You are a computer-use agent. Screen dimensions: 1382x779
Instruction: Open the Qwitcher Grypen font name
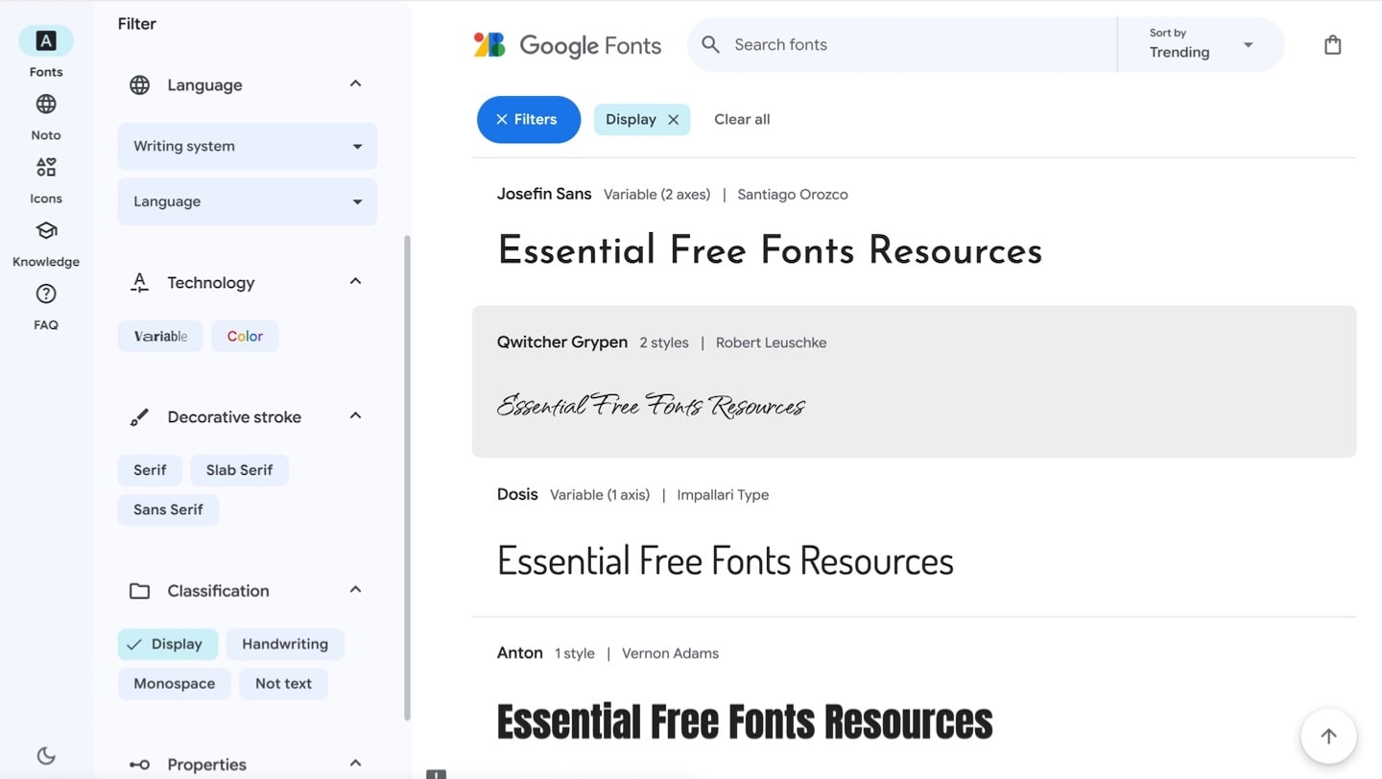click(562, 342)
